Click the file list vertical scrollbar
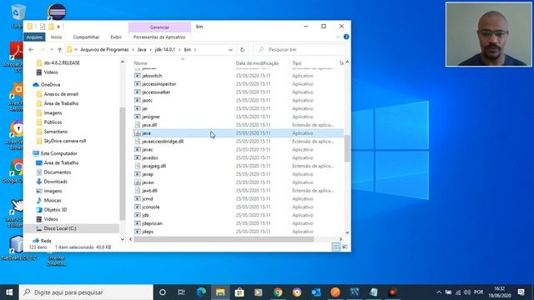Screen dimensions: 534x300 347,148
